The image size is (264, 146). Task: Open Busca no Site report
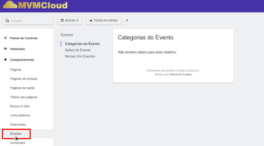(x=20, y=106)
